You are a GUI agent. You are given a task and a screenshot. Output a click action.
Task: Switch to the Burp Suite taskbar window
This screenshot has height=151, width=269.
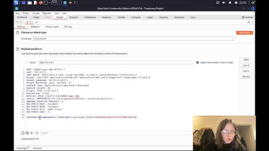(65, 3)
